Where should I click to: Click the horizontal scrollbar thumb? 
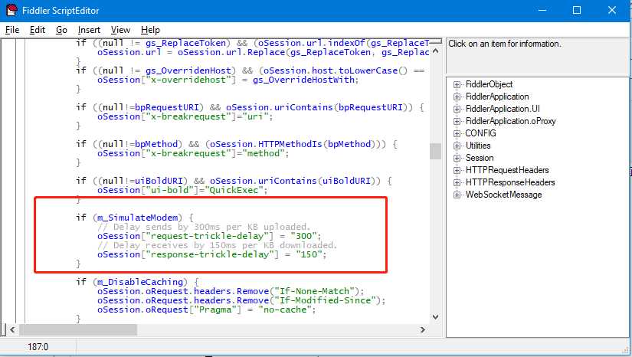pyautogui.click(x=78, y=329)
